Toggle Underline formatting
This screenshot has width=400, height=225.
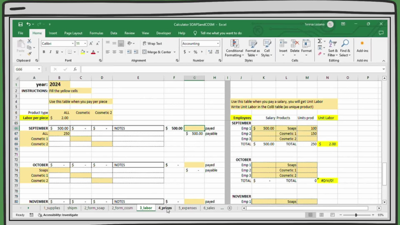(57, 52)
